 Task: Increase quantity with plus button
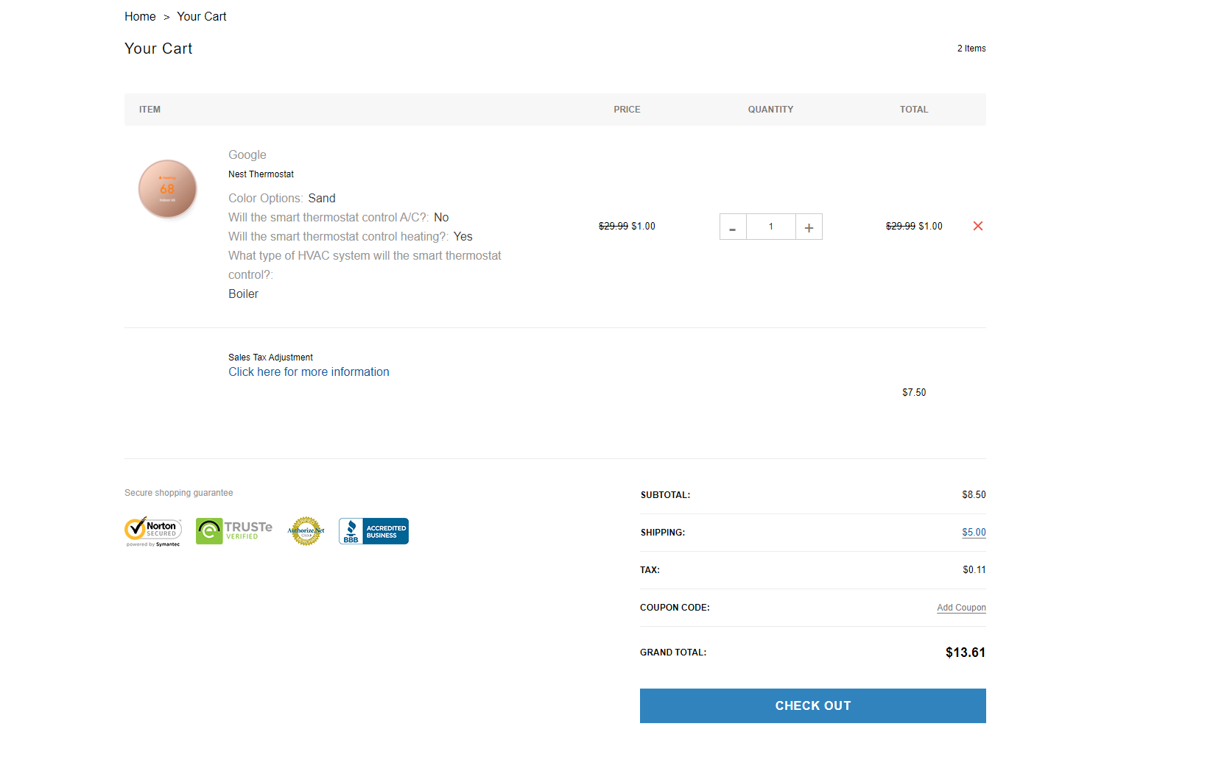809,227
